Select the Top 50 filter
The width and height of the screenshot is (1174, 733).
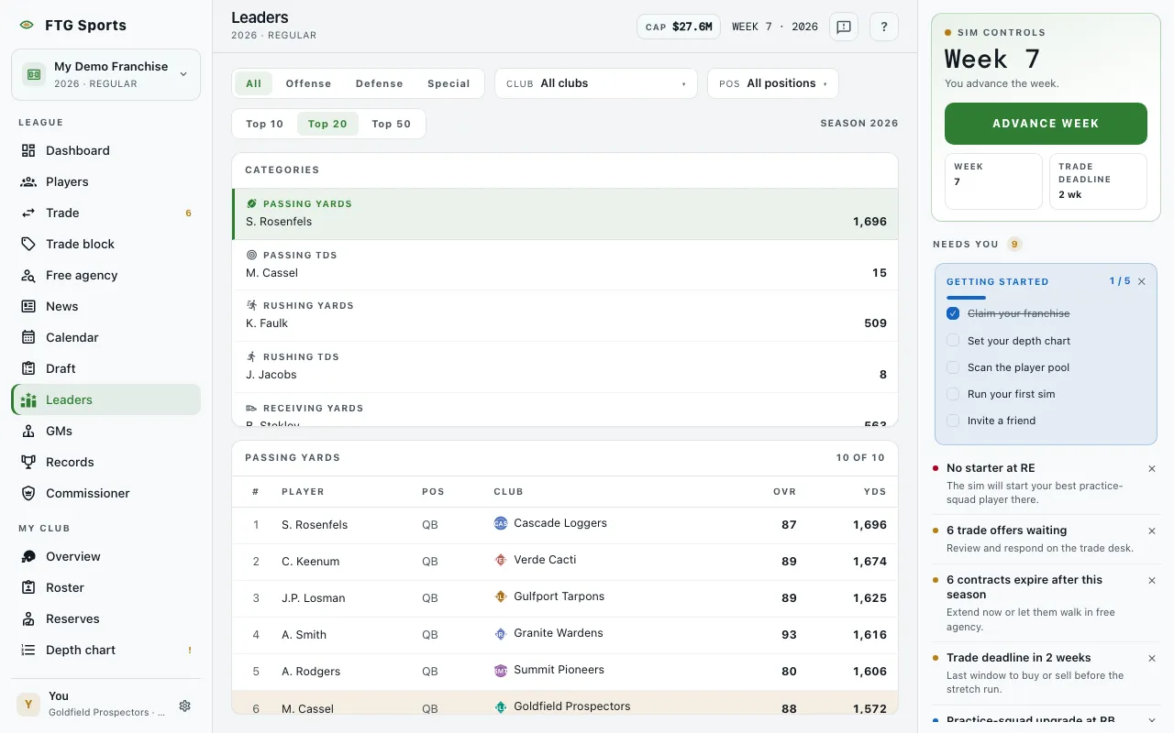coord(392,124)
